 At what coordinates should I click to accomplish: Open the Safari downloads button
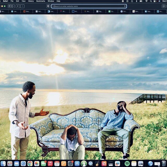(x=164, y=6)
